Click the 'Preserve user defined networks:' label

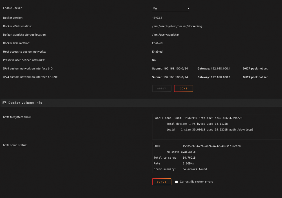click(x=24, y=60)
